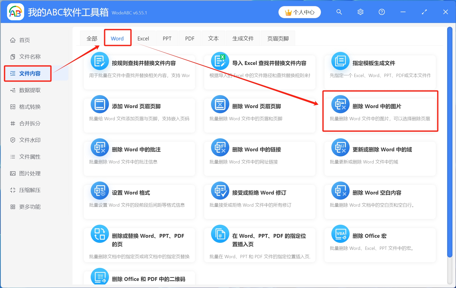The image size is (456, 288).
Task: Open the settings gear in title bar
Action: coord(360,12)
